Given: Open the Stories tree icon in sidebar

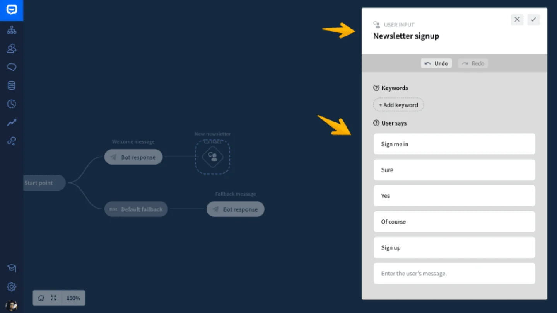Looking at the screenshot, I should (x=12, y=30).
